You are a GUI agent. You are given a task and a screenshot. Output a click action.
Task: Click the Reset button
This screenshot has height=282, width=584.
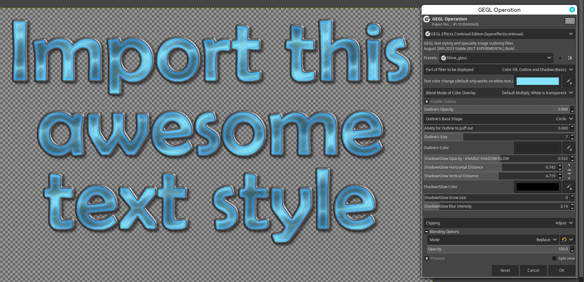pos(505,271)
